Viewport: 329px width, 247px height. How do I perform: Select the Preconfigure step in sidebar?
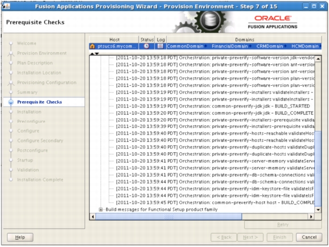[x=31, y=122]
